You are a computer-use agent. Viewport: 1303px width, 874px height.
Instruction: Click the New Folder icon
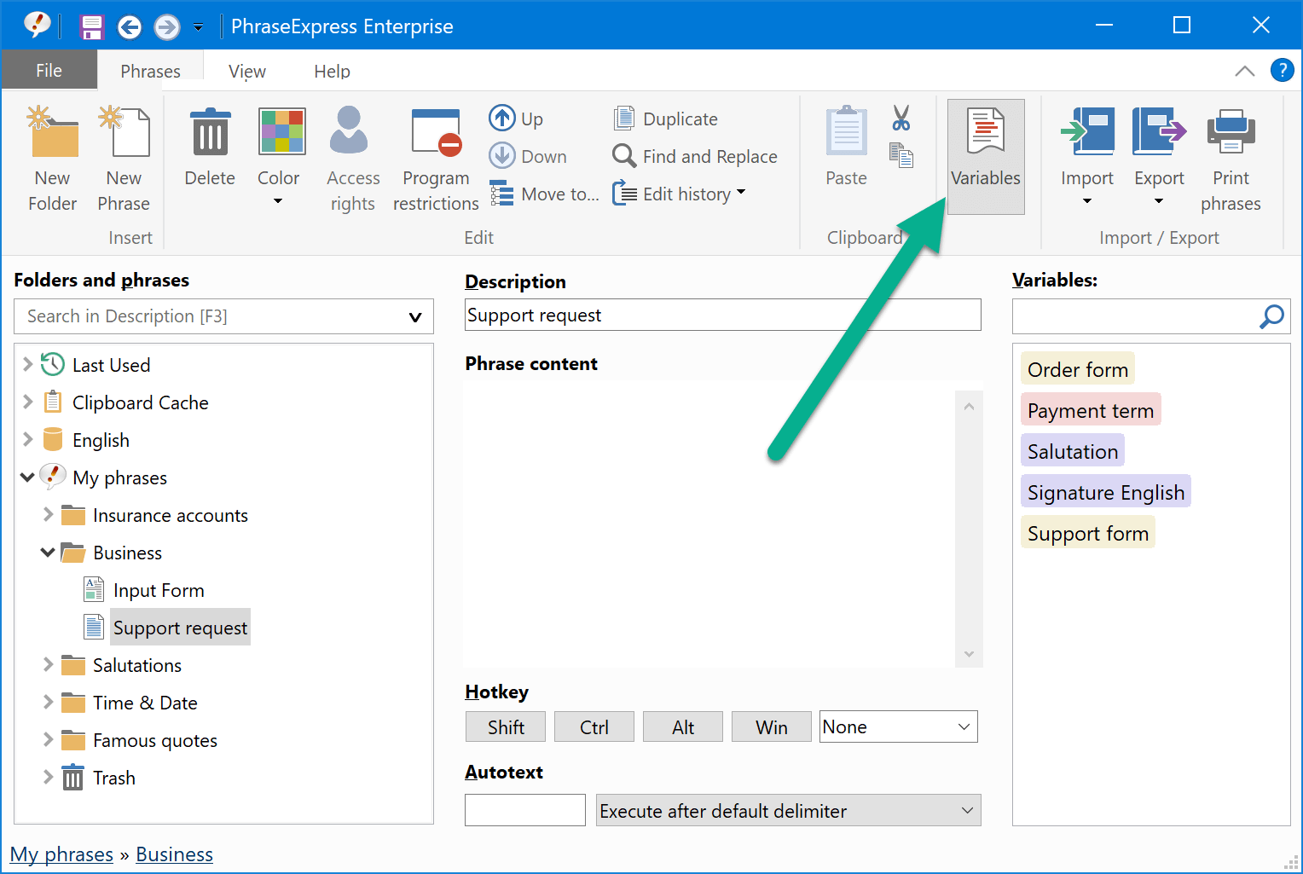coord(53,131)
